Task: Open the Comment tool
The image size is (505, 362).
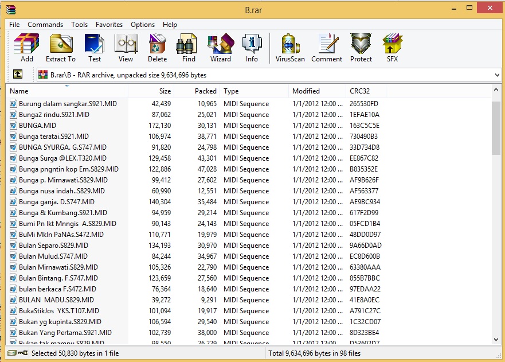Action: pyautogui.click(x=327, y=48)
